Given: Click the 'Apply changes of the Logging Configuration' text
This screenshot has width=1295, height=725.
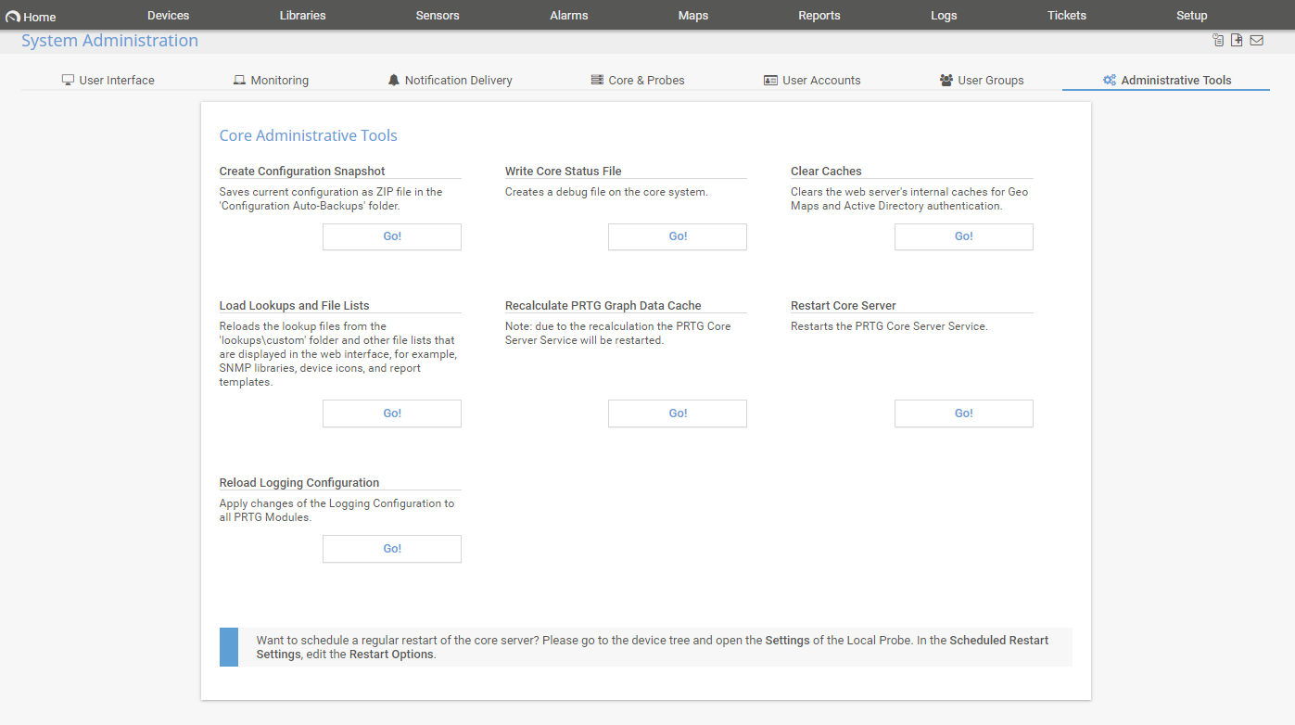Looking at the screenshot, I should point(336,510).
